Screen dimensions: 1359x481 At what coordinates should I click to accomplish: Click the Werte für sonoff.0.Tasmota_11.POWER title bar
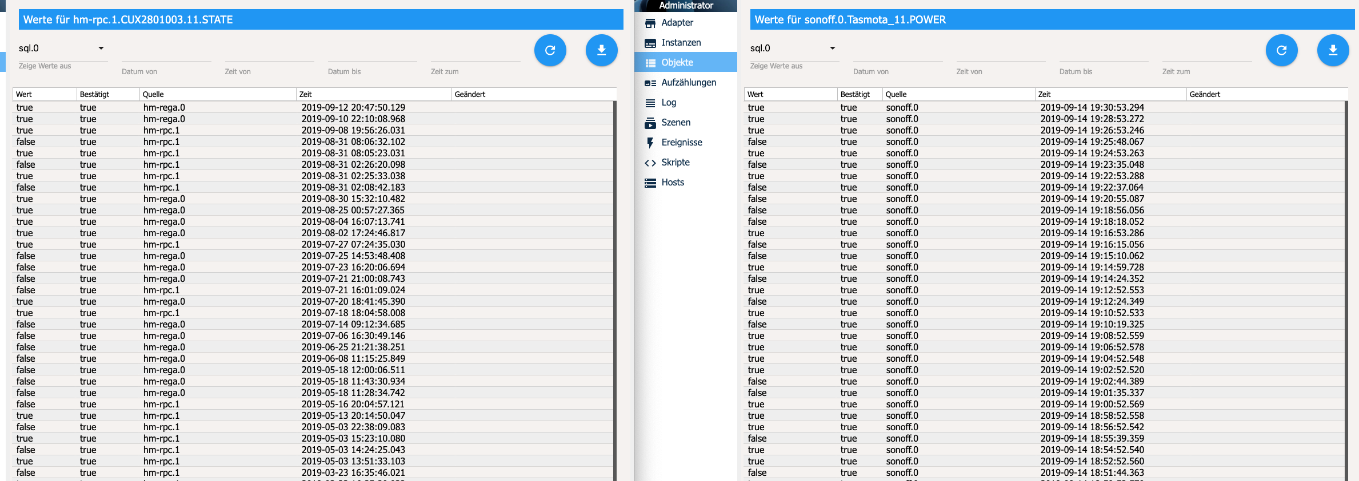click(1052, 19)
